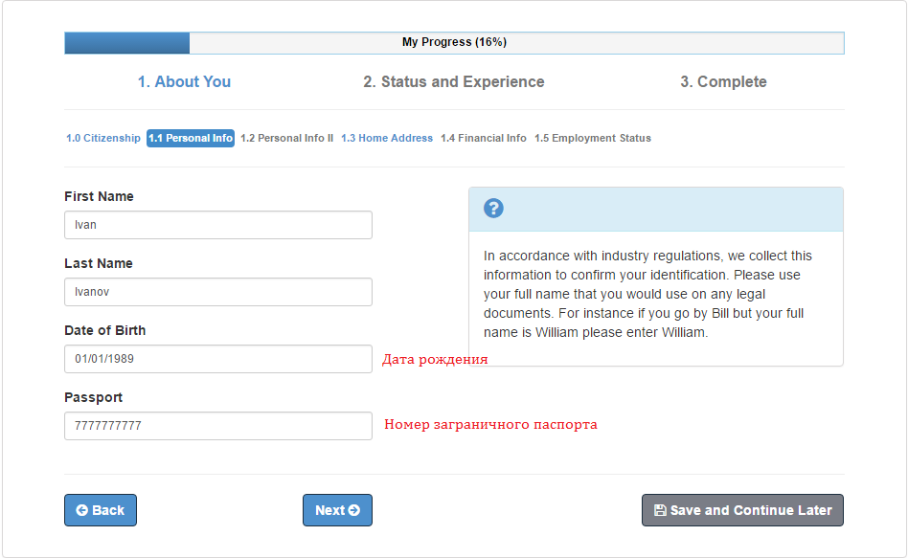Click the left arrow icon on Back button
Image resolution: width=908 pixels, height=558 pixels.
[82, 510]
